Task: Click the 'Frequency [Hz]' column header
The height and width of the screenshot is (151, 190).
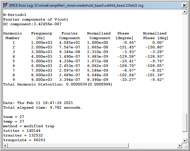Action: [x=42, y=36]
